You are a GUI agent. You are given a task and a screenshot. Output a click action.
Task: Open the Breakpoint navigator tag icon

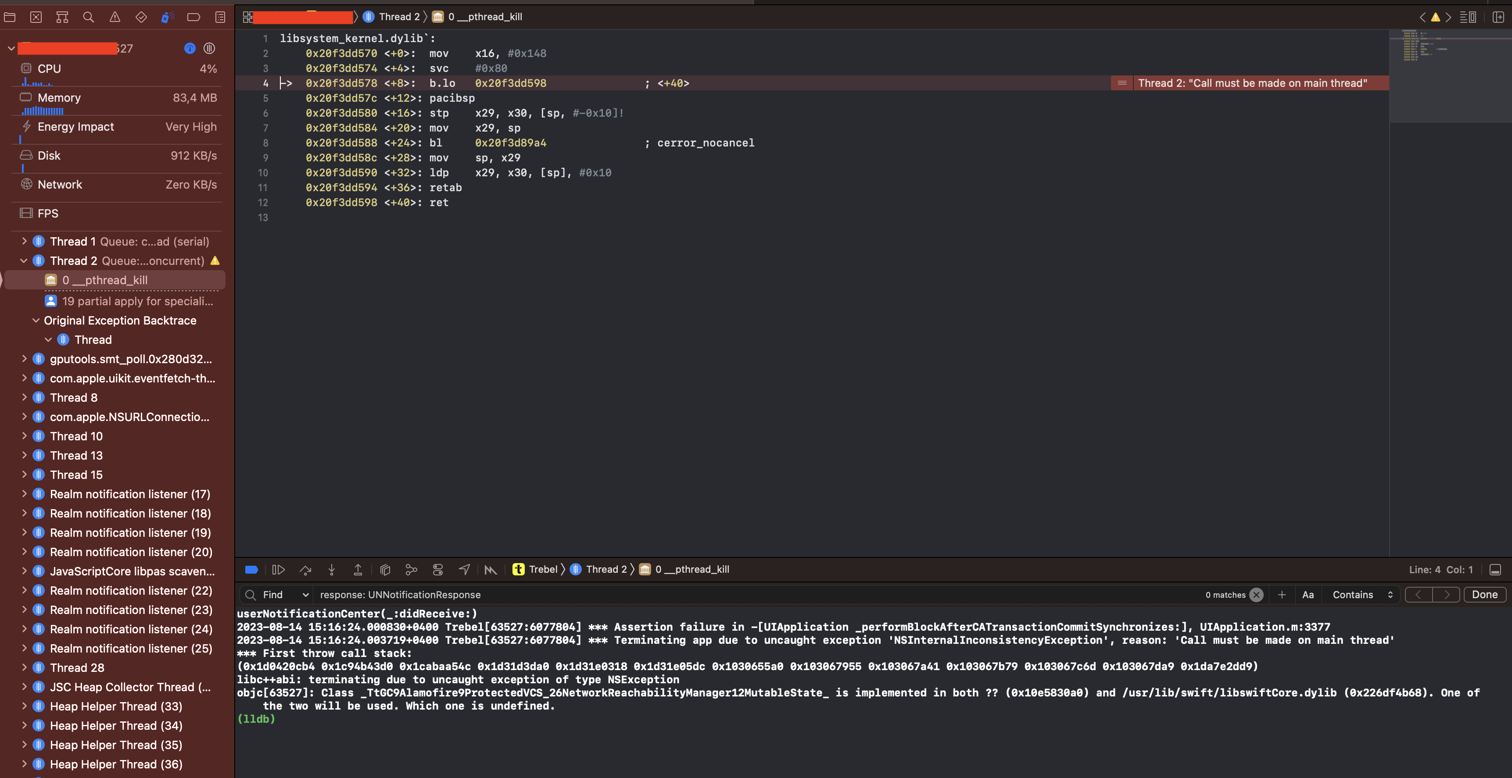pyautogui.click(x=193, y=17)
